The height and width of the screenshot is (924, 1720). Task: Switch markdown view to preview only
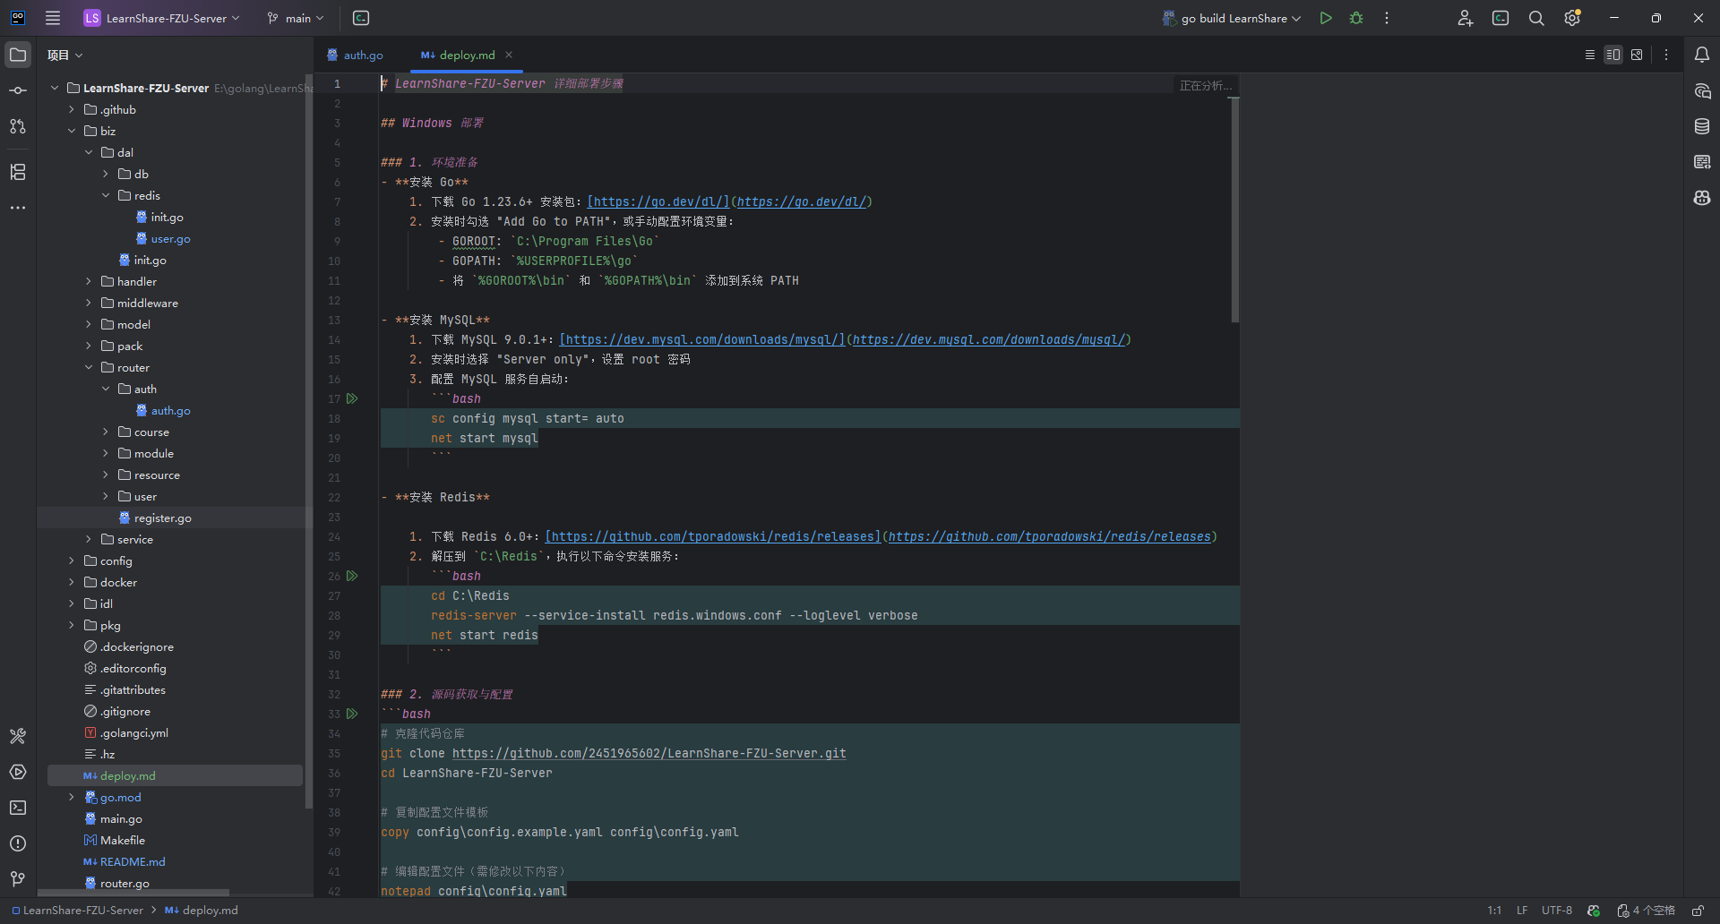click(x=1637, y=55)
